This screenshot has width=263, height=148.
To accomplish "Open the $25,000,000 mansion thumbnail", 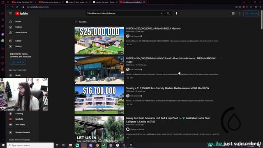I will (99, 40).
